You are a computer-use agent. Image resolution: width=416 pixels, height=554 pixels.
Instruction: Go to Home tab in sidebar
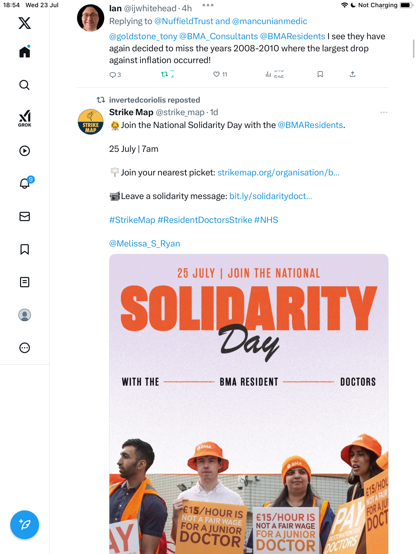tap(25, 52)
